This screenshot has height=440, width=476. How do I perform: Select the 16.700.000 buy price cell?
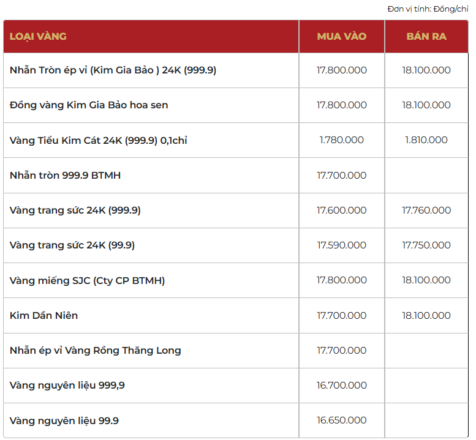341,386
